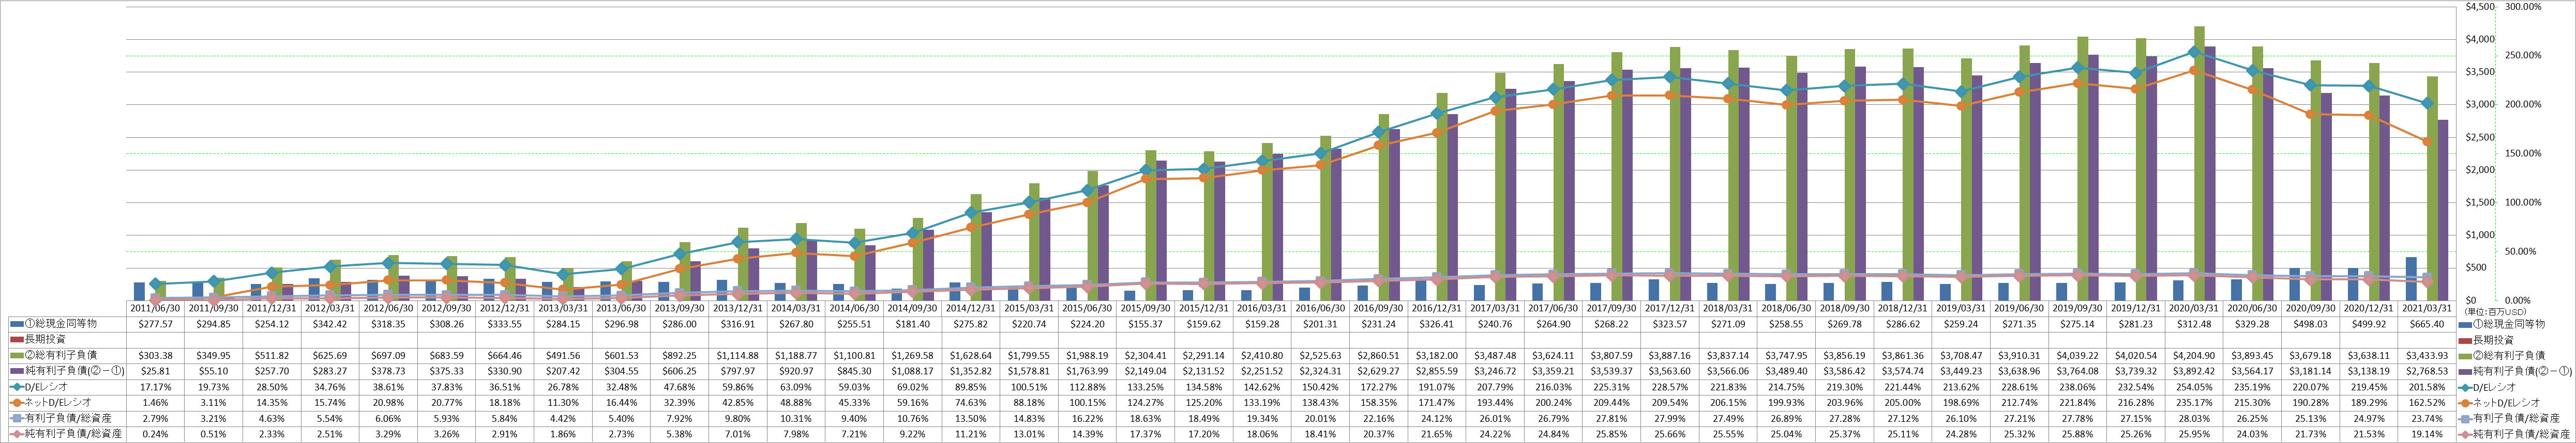Click total debt value $303.38
The height and width of the screenshot is (443, 2576).
[157, 355]
